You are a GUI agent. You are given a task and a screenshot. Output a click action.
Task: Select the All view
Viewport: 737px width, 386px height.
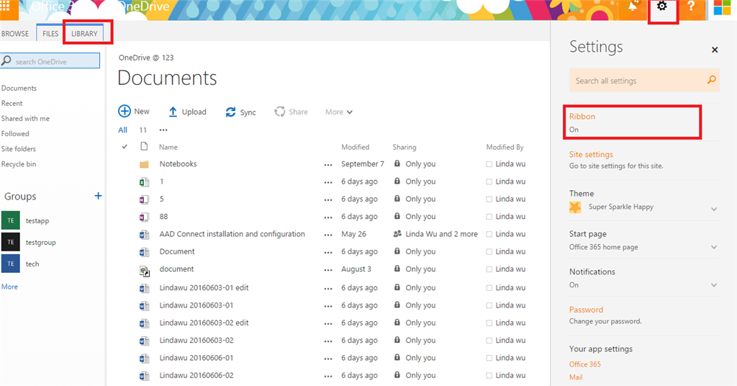click(122, 130)
